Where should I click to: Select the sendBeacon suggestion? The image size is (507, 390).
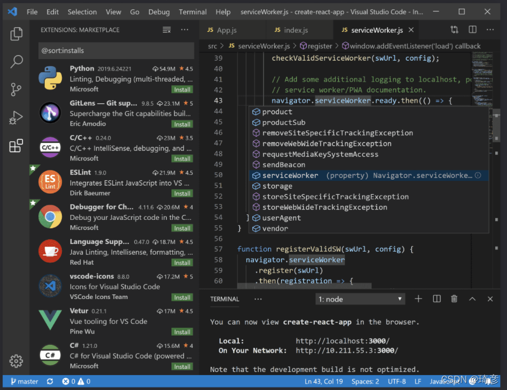coord(369,164)
